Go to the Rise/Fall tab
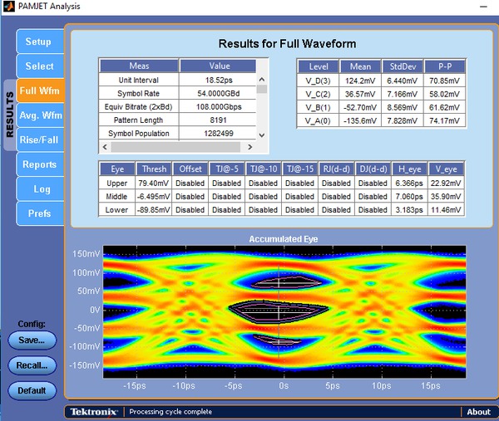Image resolution: width=499 pixels, height=421 pixels. [x=40, y=140]
